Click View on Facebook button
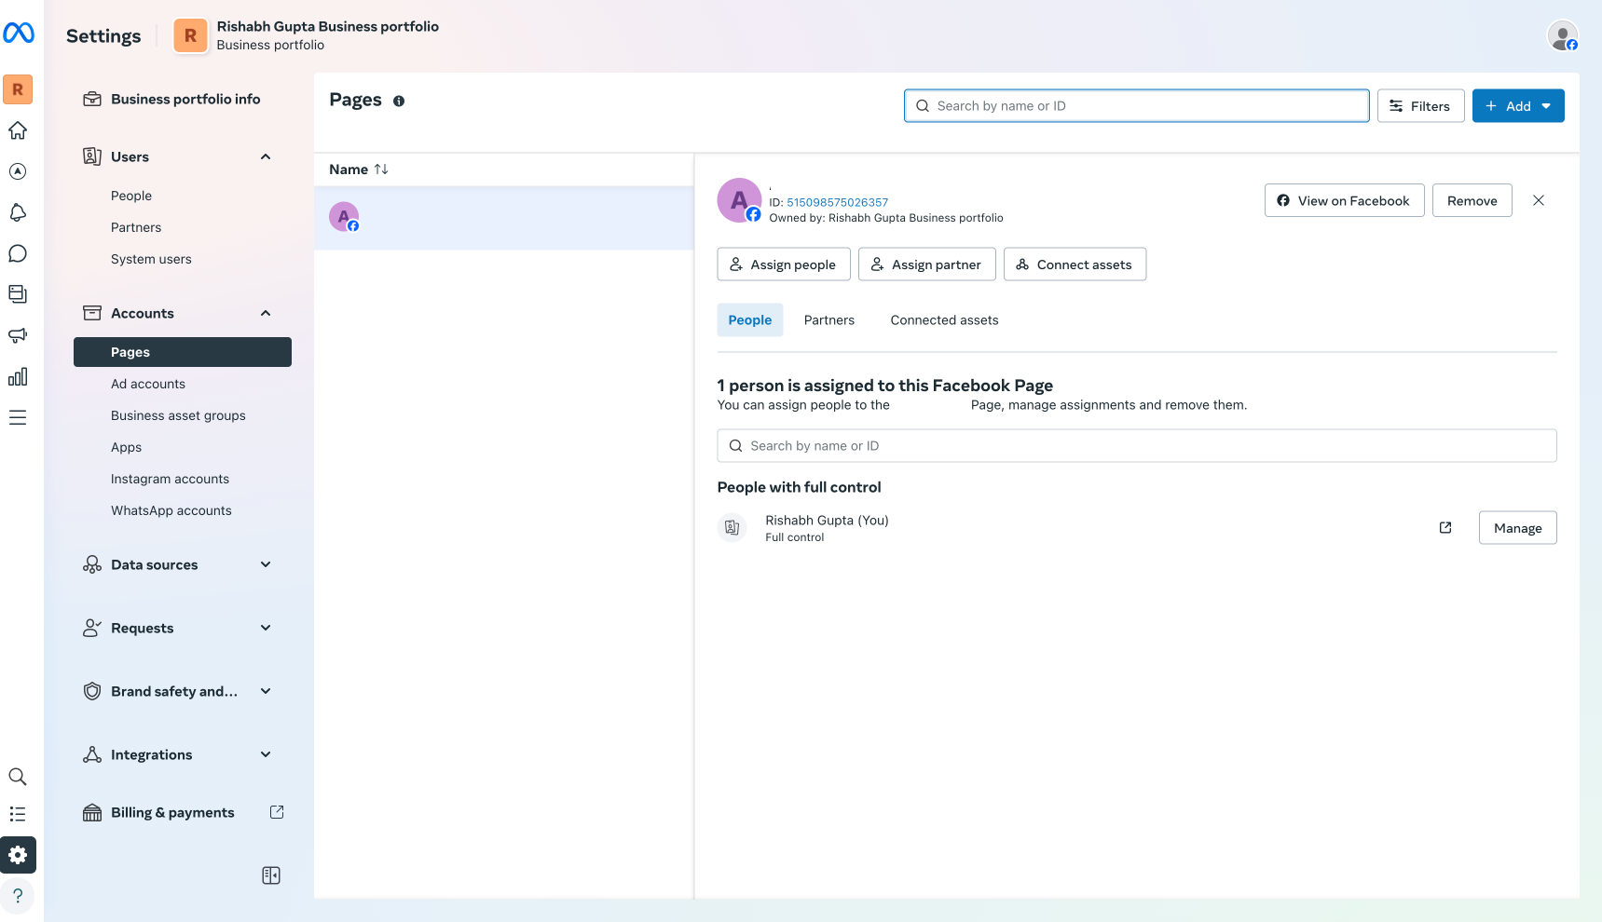The image size is (1602, 922). click(x=1344, y=200)
